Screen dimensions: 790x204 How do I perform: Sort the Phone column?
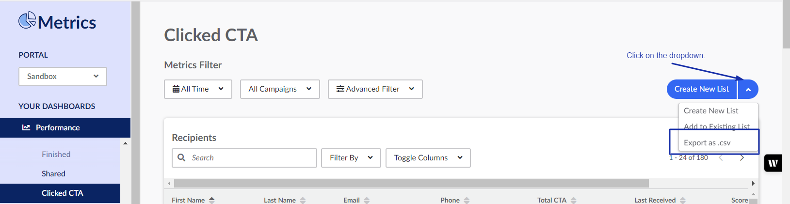(467, 200)
